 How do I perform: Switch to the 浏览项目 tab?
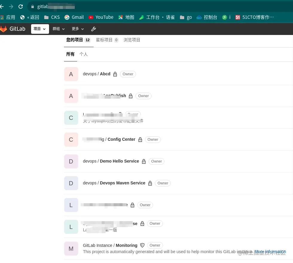pyautogui.click(x=132, y=40)
